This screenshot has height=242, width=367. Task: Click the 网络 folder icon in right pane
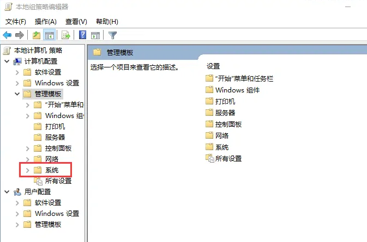pos(209,135)
